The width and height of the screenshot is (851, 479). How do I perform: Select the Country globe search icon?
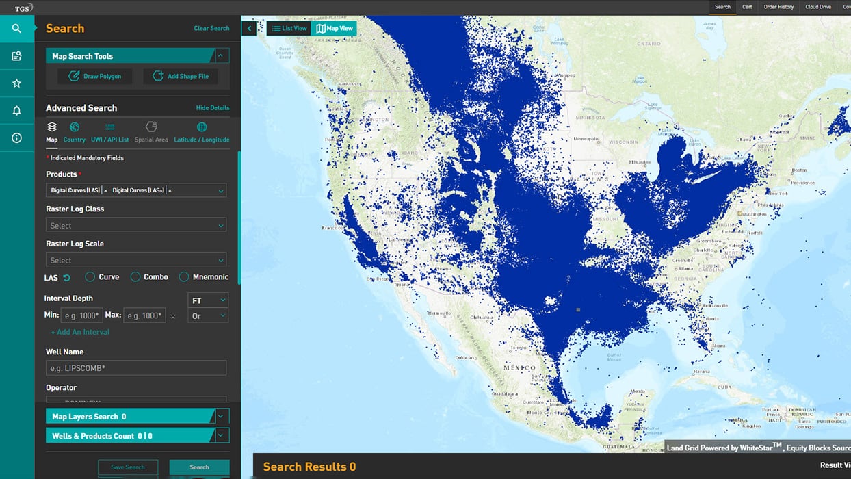tap(75, 127)
